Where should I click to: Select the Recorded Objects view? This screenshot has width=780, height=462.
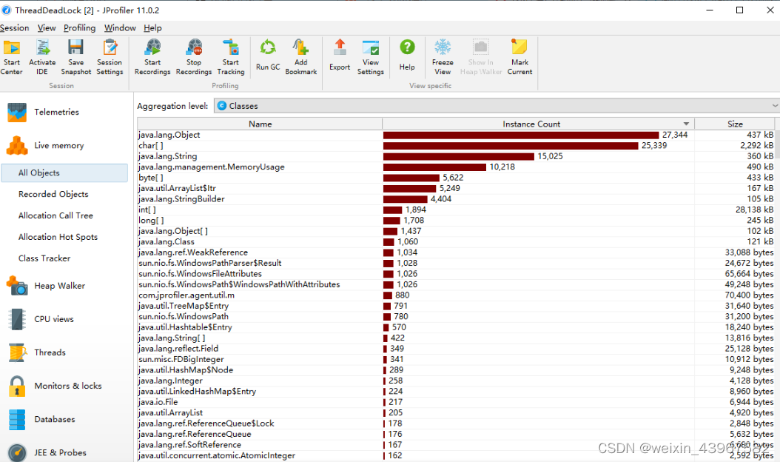point(53,194)
